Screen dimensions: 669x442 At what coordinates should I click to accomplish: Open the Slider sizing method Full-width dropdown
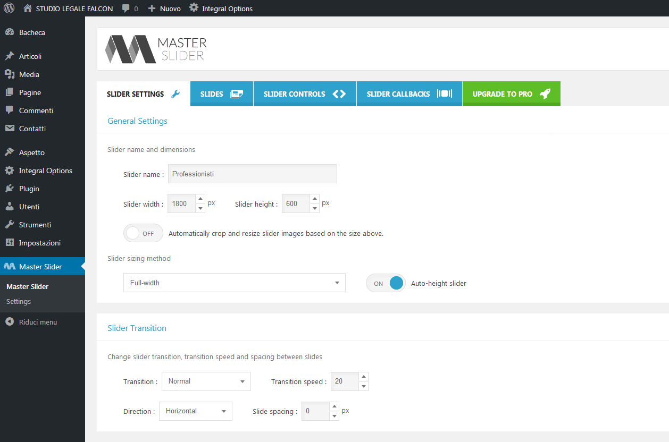pyautogui.click(x=235, y=283)
